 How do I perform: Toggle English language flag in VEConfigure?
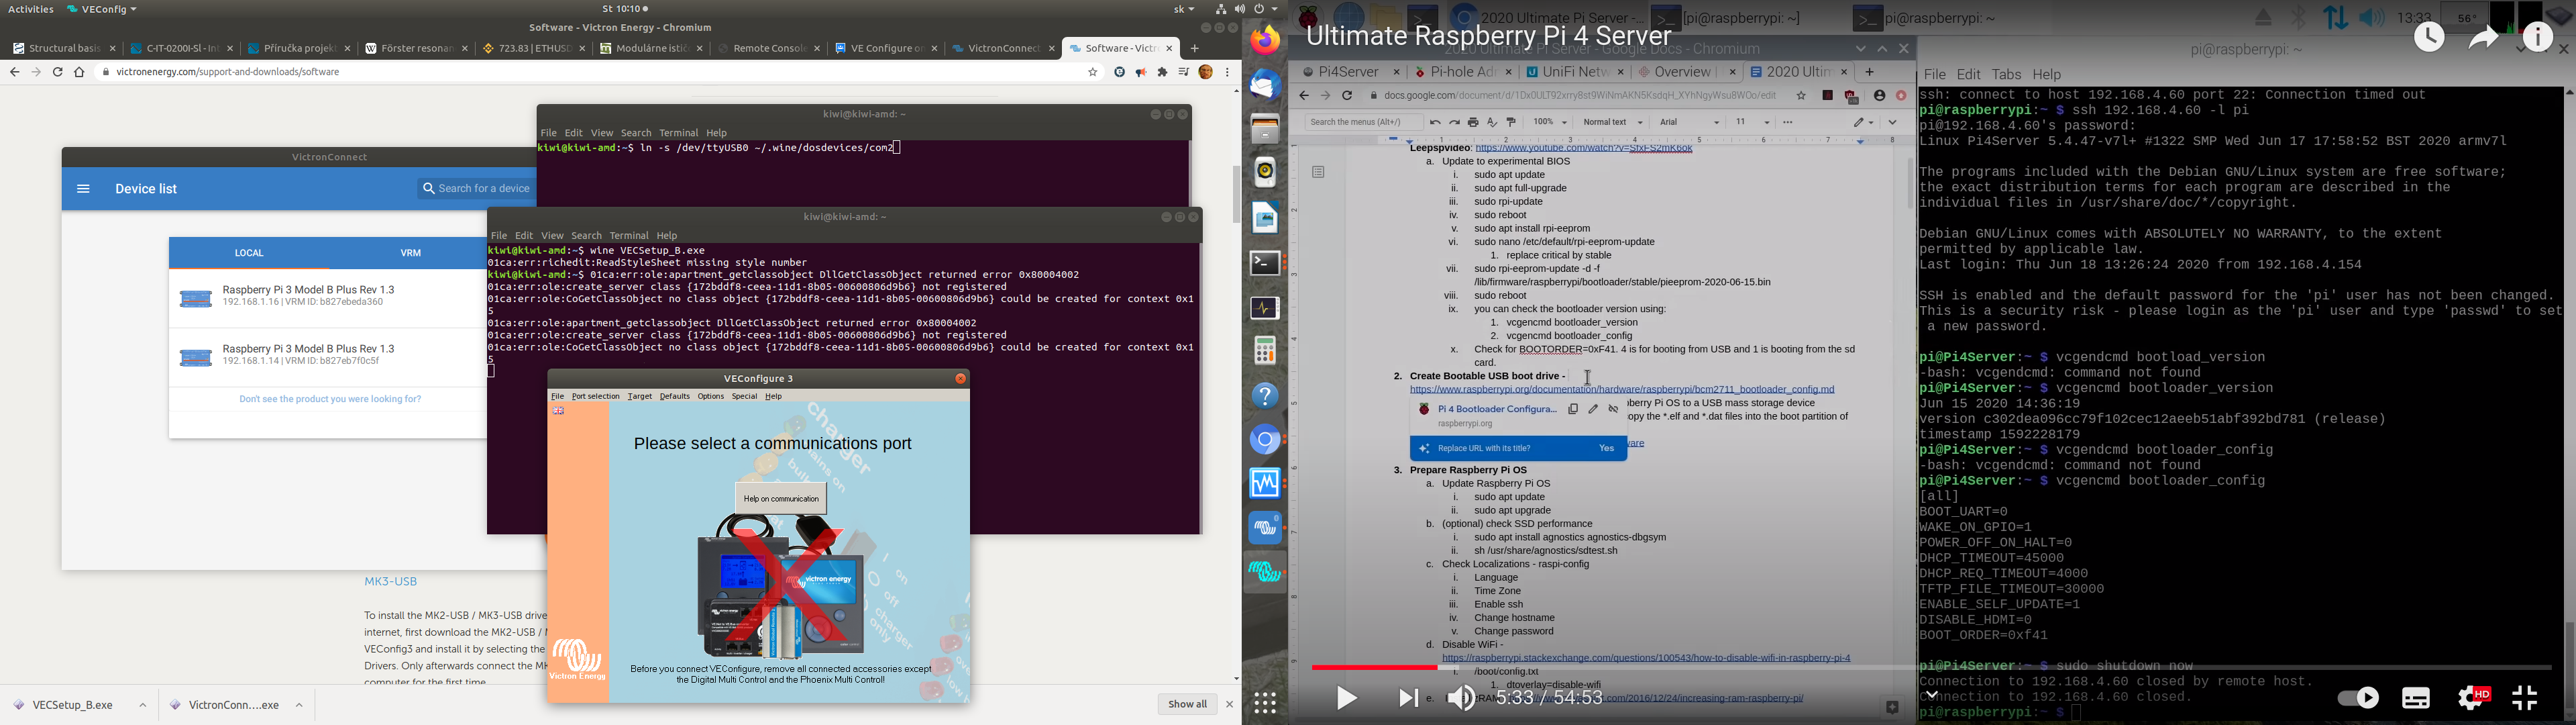click(559, 411)
